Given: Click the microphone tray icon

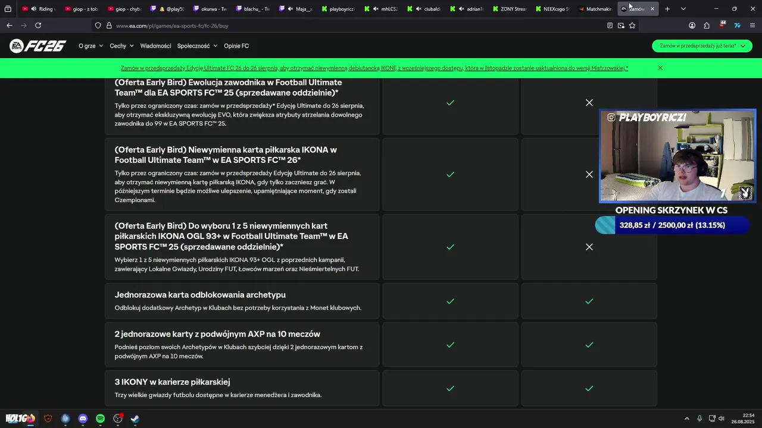Looking at the screenshot, I should (699, 418).
